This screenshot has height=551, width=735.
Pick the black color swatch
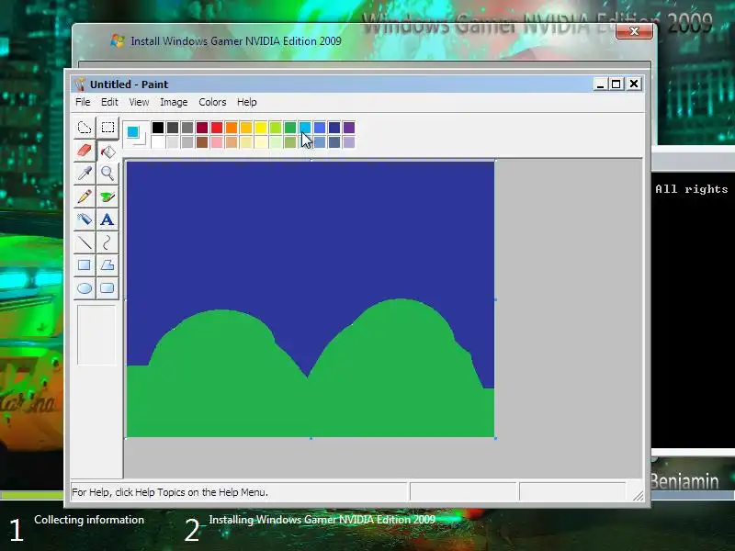(158, 128)
